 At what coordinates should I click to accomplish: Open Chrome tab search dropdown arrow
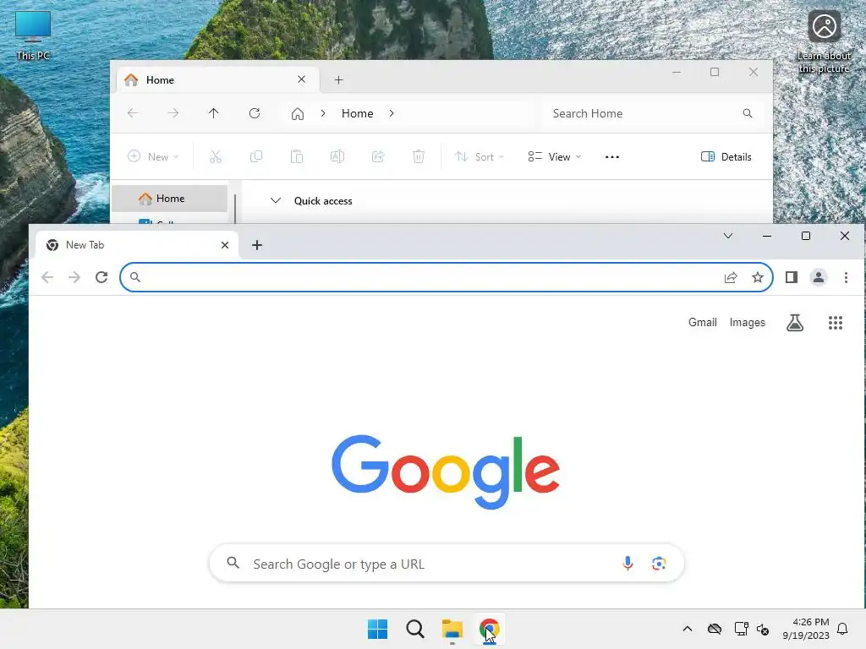coord(728,236)
